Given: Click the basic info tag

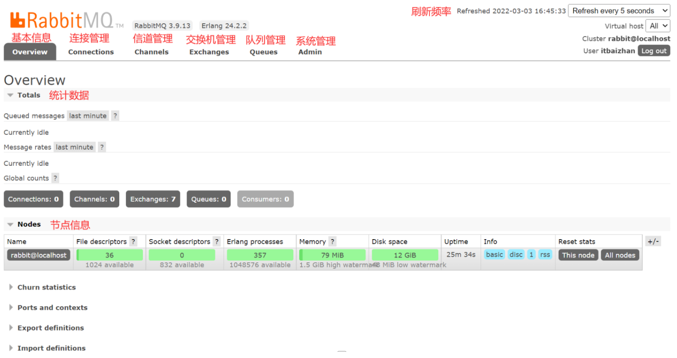Looking at the screenshot, I should (x=494, y=255).
